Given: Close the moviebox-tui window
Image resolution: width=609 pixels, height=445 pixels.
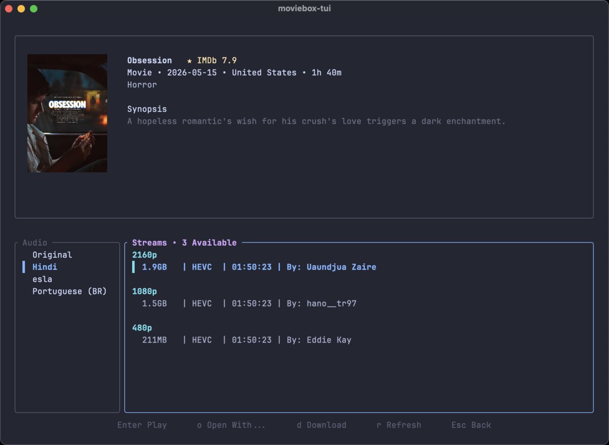Looking at the screenshot, I should pos(9,9).
